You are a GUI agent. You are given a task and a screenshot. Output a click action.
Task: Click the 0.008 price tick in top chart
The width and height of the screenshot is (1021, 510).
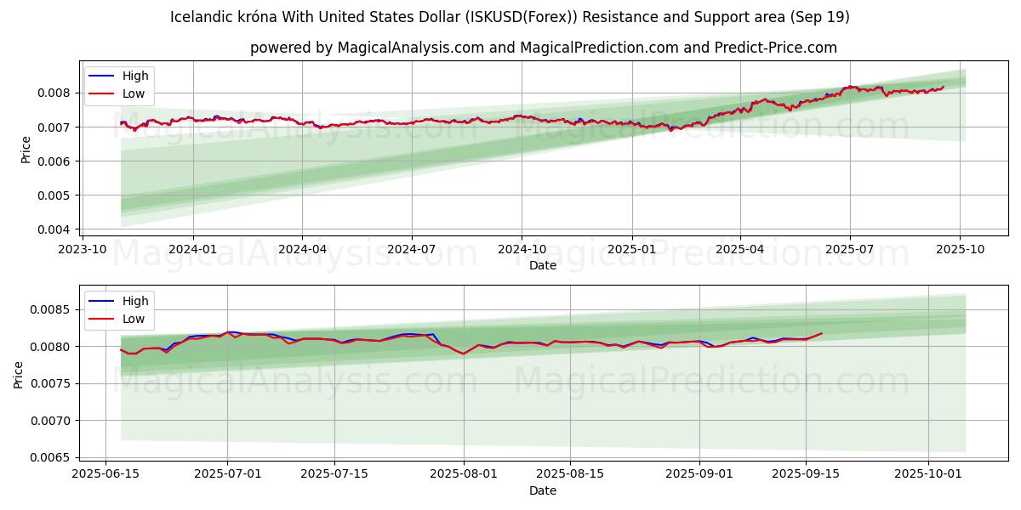56,93
